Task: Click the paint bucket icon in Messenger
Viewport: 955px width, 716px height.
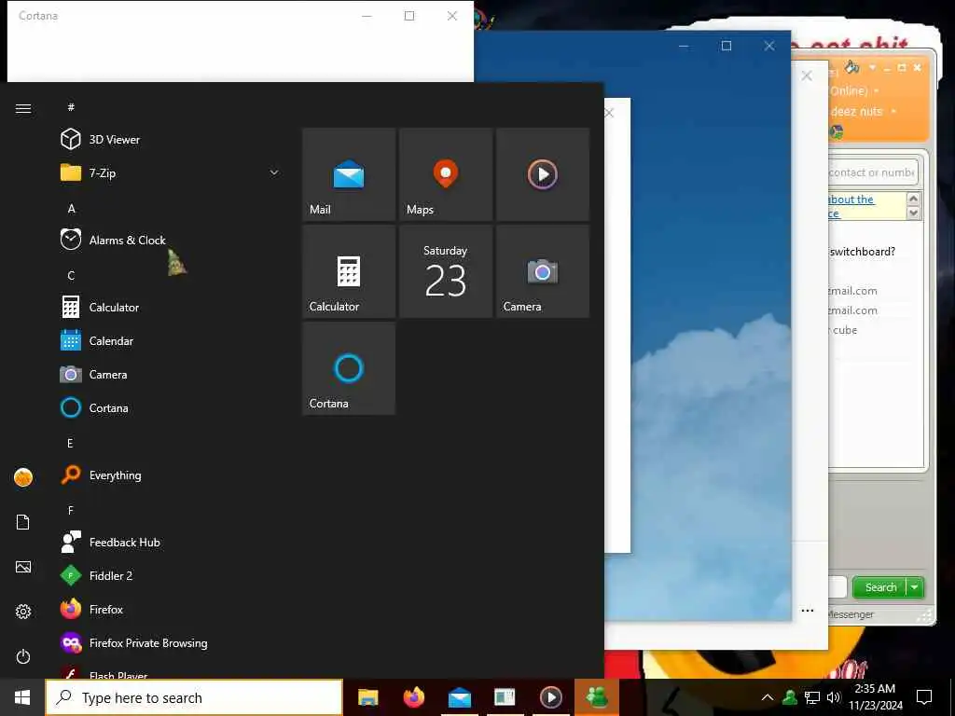Action: 852,67
